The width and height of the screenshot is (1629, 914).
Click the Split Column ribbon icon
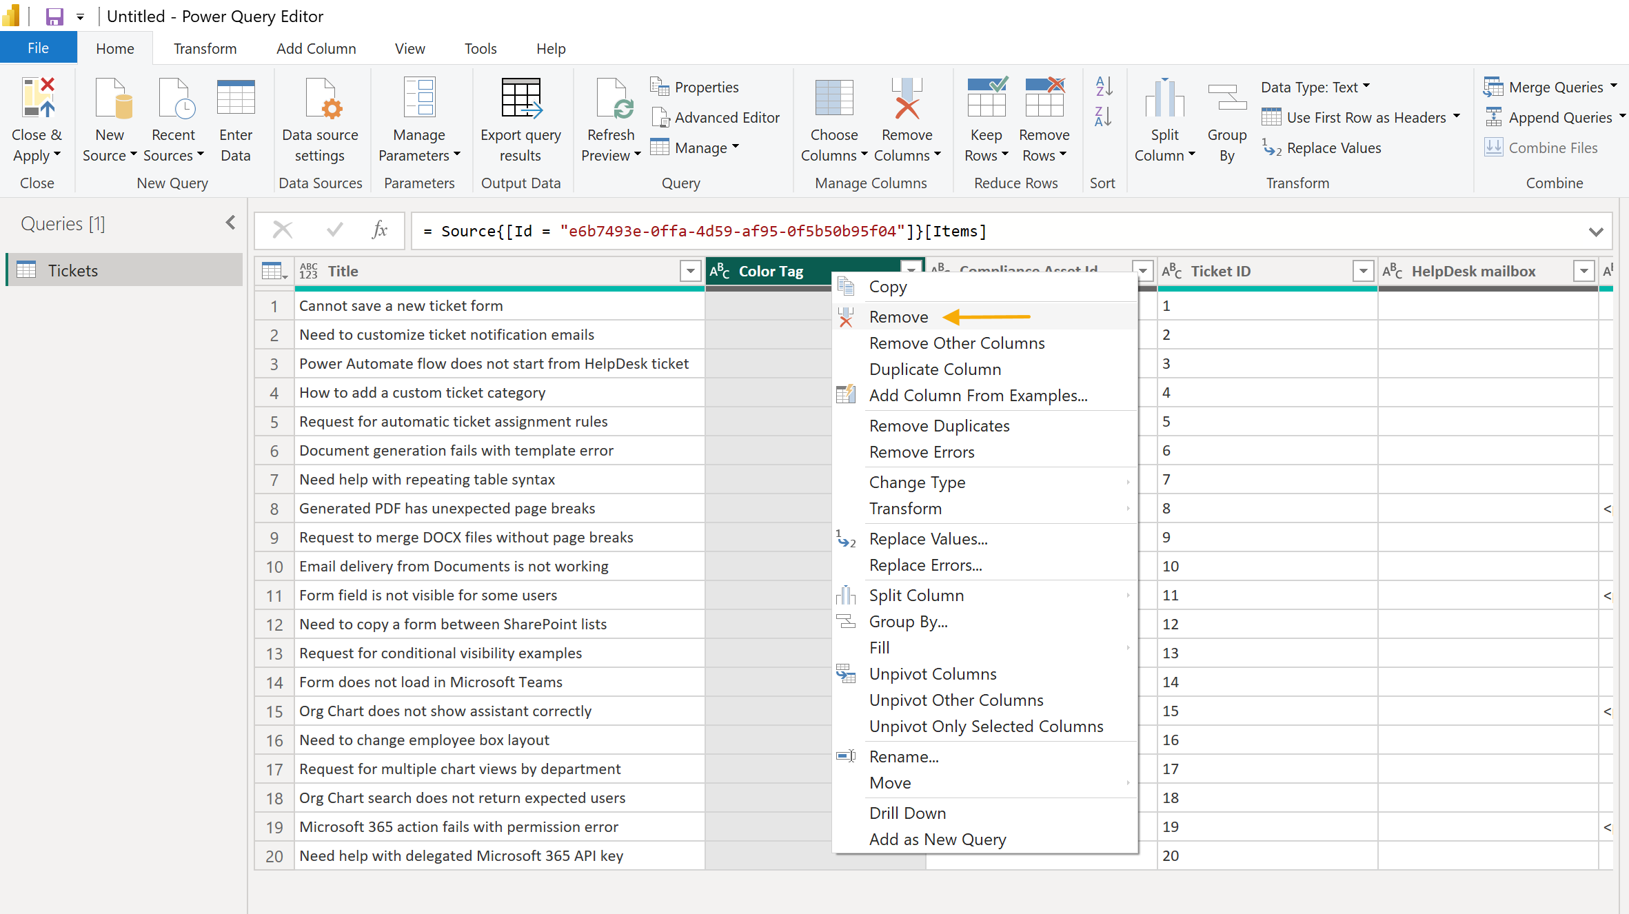coord(1165,97)
